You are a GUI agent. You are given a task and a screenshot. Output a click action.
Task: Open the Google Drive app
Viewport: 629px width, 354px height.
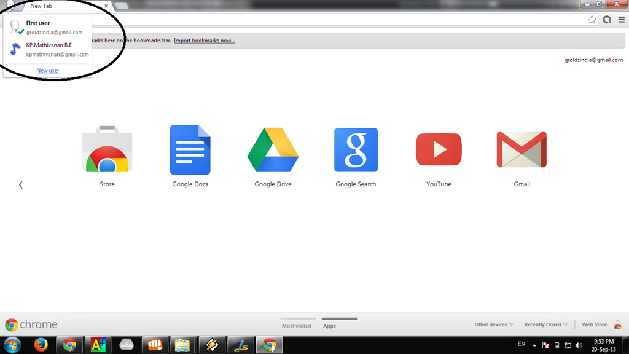[x=273, y=149]
